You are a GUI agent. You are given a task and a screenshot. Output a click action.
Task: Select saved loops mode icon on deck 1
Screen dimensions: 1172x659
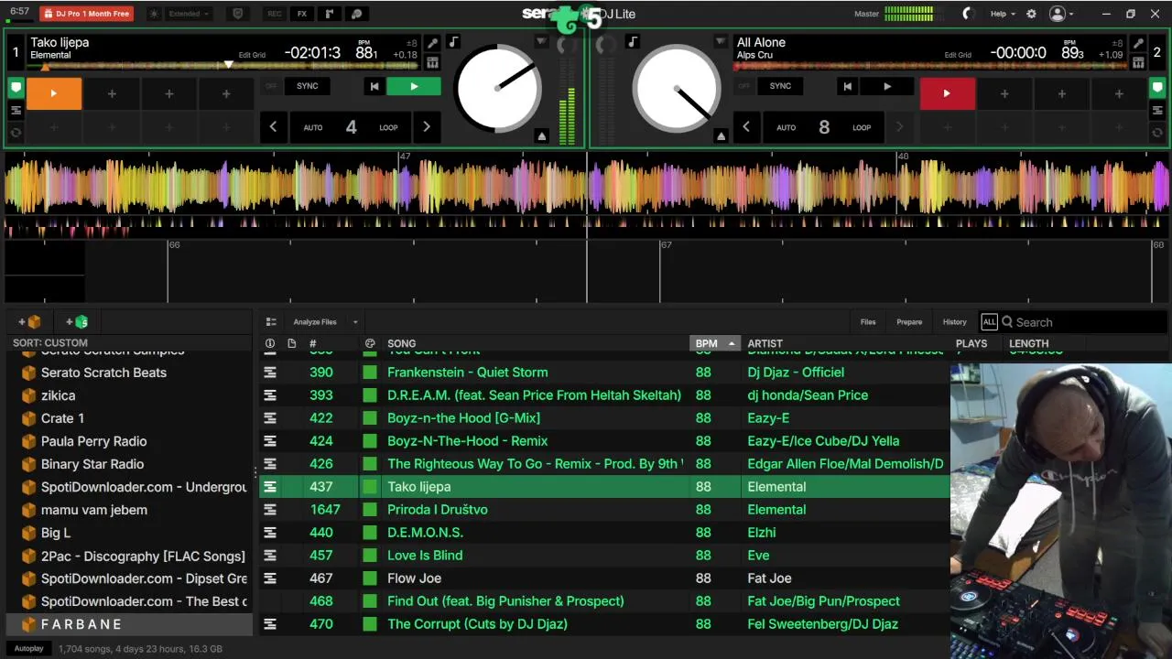[x=16, y=110]
